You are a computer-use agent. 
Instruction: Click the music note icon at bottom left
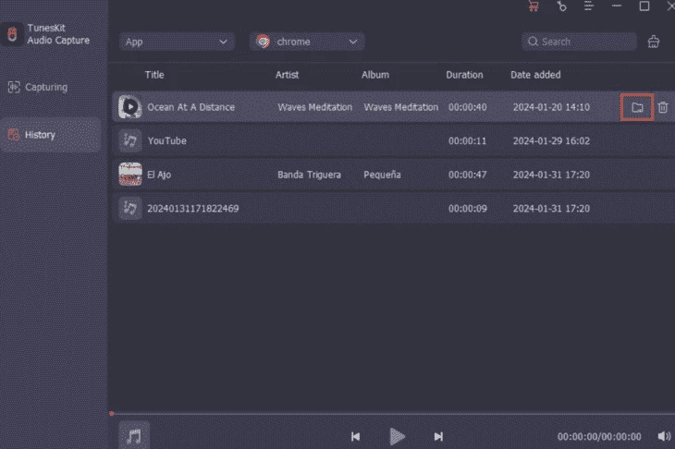click(x=134, y=436)
